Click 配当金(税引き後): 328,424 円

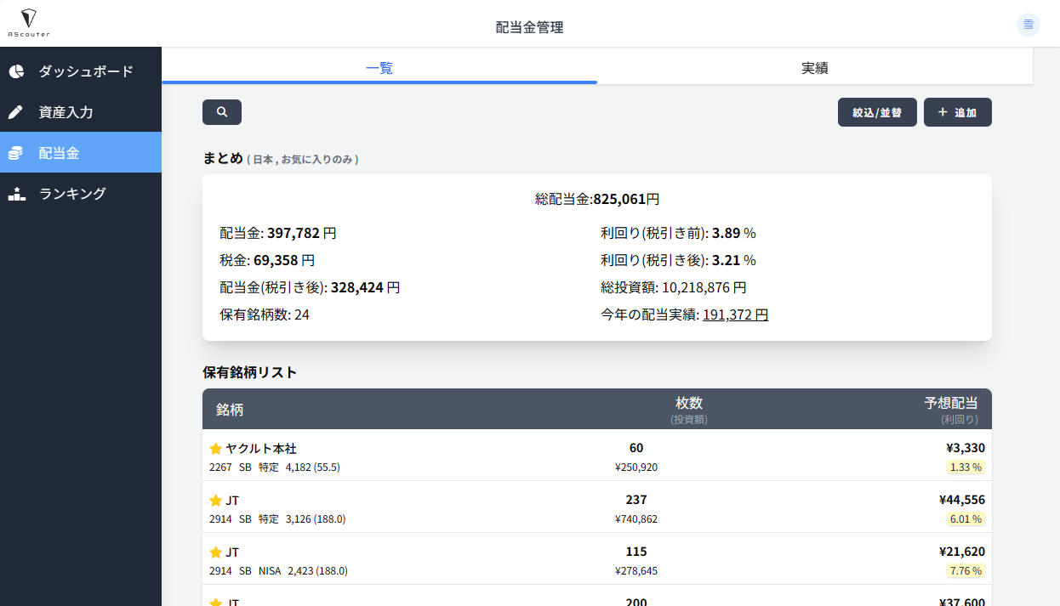click(x=310, y=287)
